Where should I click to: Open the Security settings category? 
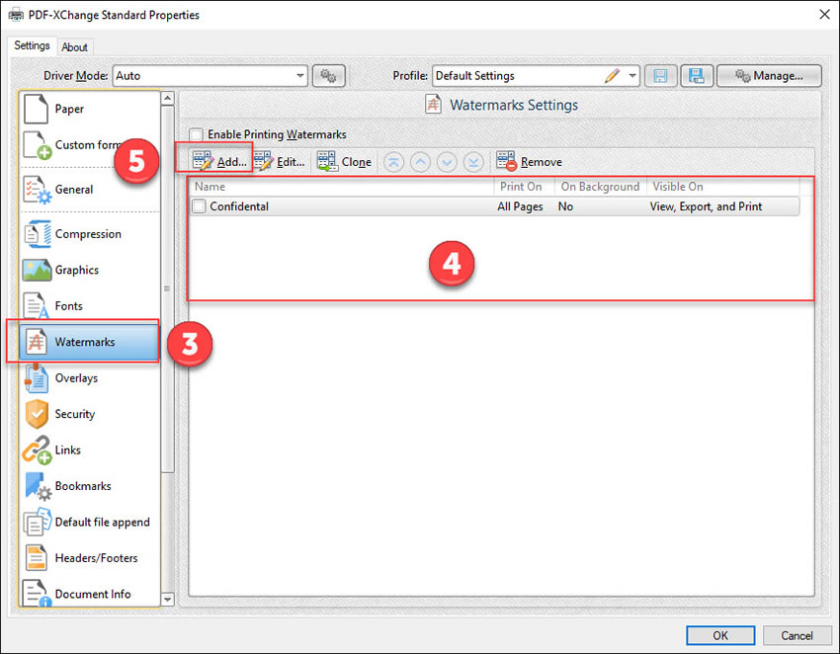(90, 414)
